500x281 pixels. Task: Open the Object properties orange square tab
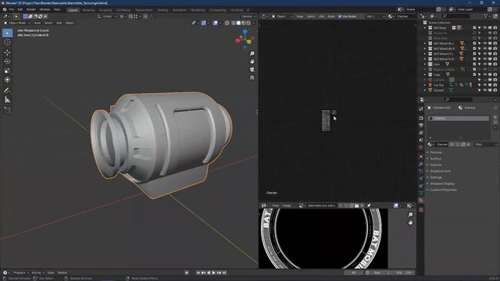coord(421,156)
